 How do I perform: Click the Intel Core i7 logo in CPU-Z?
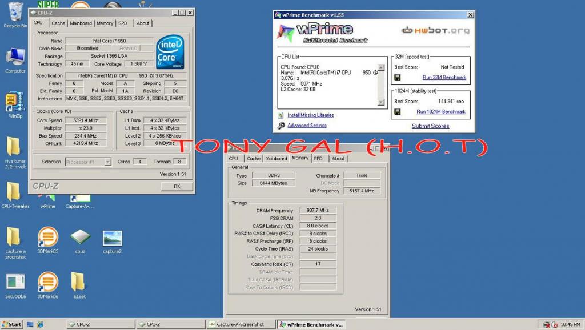(x=170, y=52)
